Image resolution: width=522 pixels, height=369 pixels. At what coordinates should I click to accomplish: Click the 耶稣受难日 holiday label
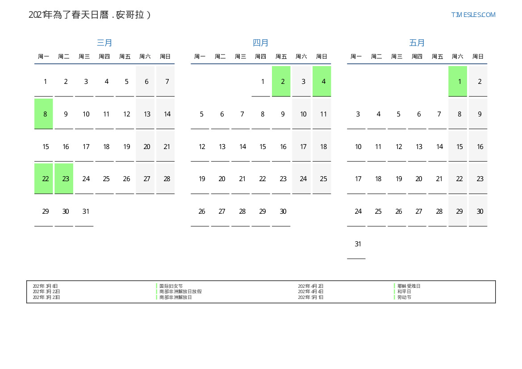409,286
